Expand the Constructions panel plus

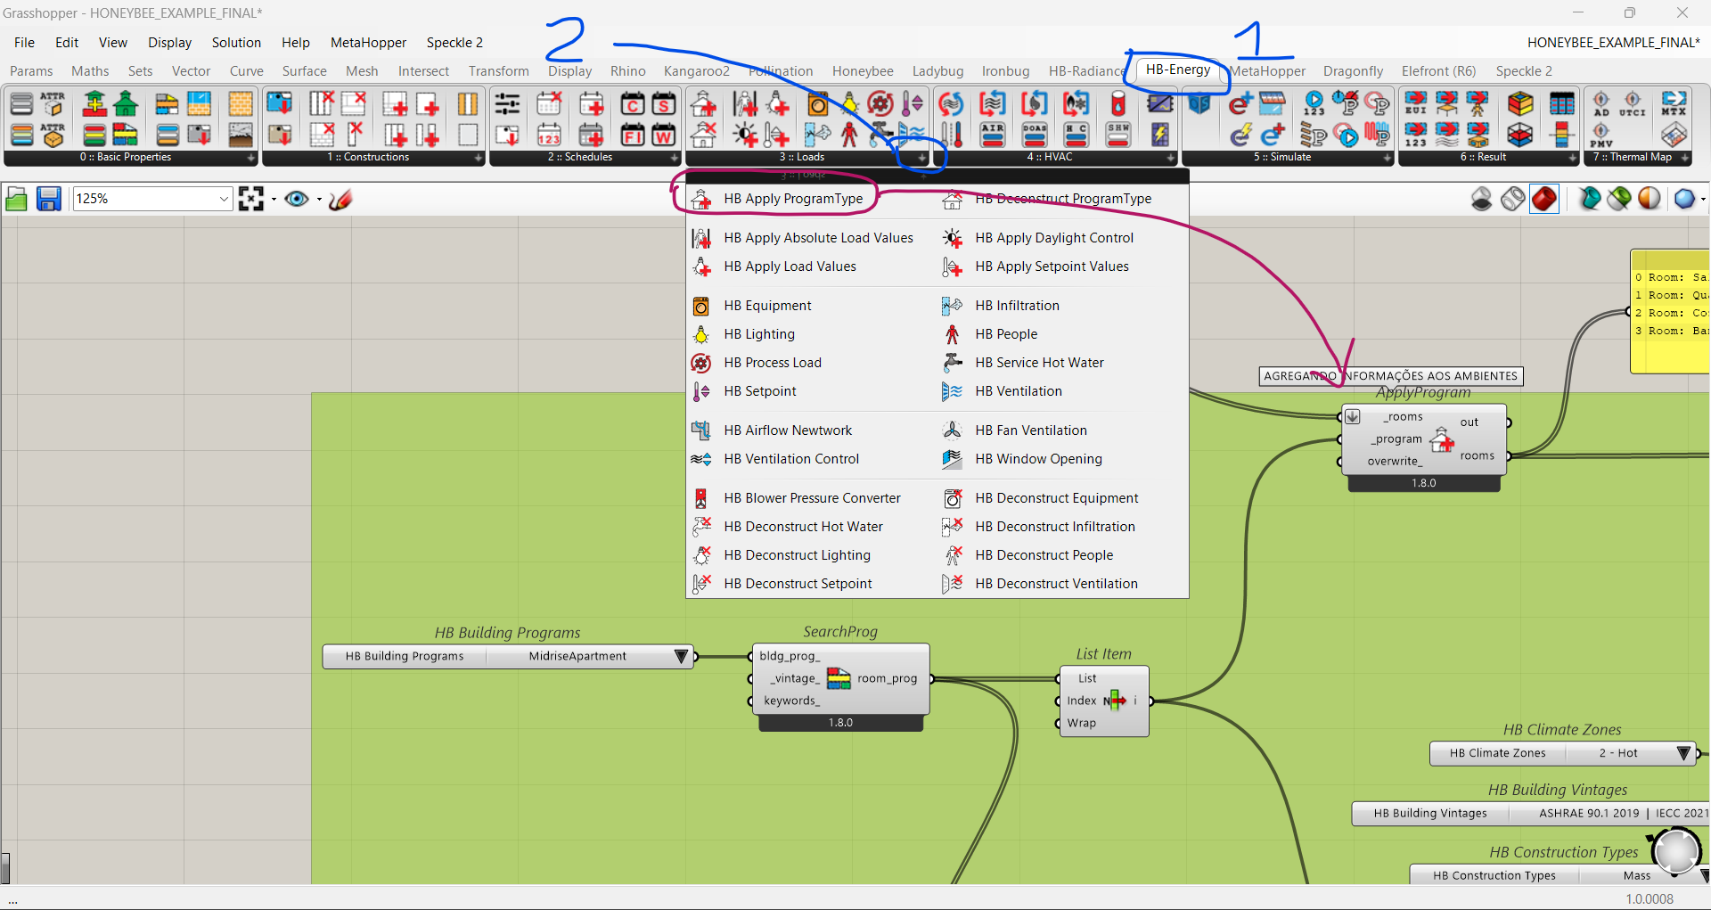click(478, 158)
